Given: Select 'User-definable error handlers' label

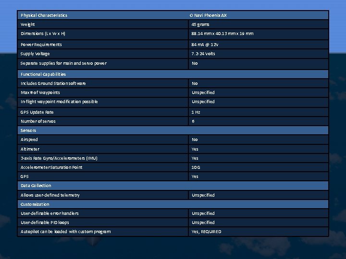Looking at the screenshot, I should click(49, 213).
